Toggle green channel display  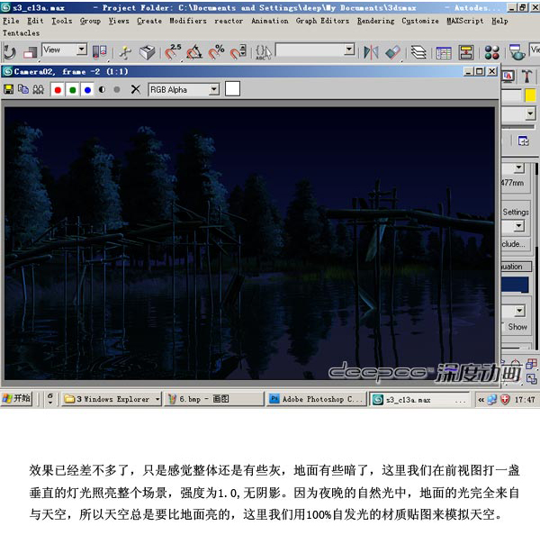click(72, 90)
